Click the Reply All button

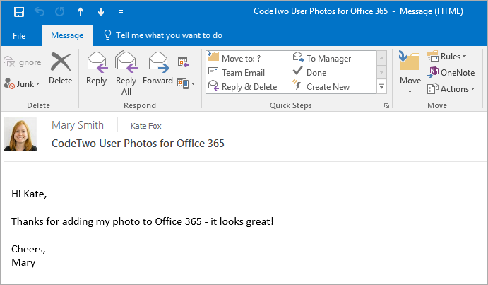click(126, 74)
